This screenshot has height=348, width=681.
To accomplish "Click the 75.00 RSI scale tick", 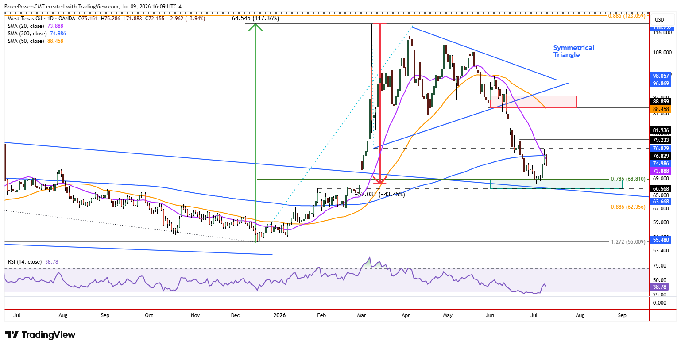I will tap(660, 266).
